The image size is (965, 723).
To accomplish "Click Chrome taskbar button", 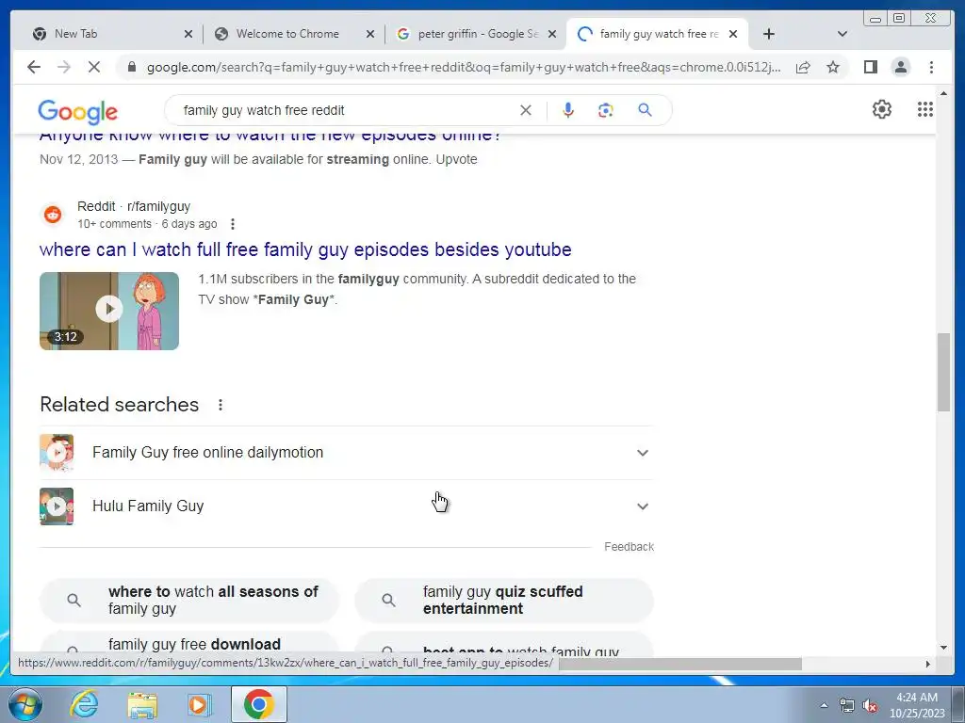I will pos(259,704).
